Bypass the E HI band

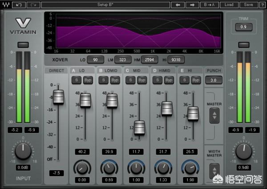(196, 80)
